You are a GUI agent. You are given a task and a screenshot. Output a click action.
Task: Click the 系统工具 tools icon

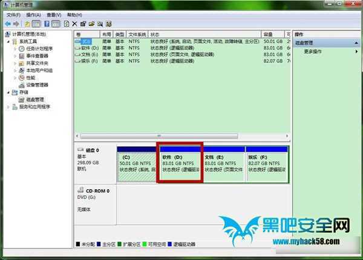[15, 42]
